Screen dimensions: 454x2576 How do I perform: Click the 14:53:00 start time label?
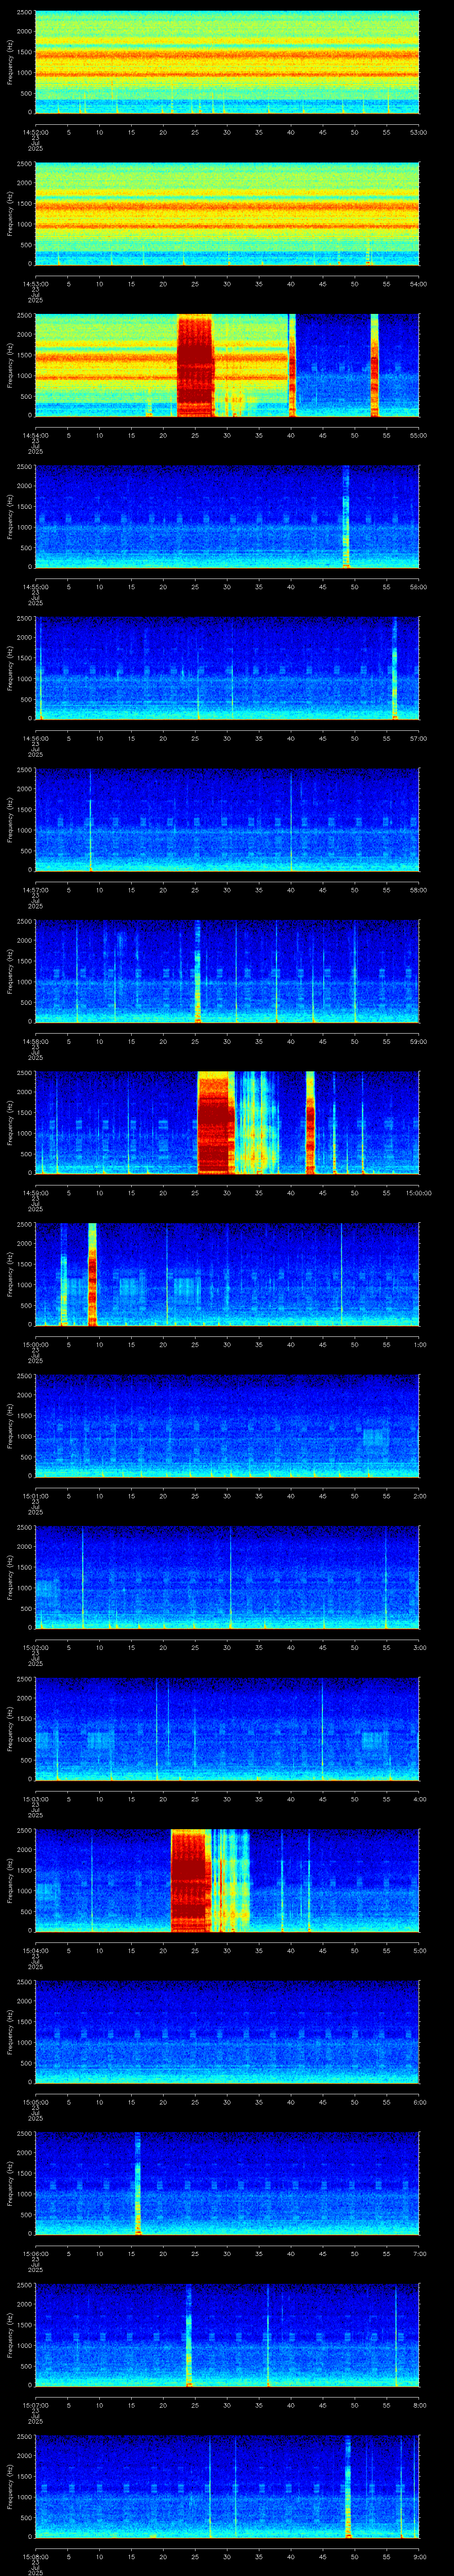tap(35, 284)
